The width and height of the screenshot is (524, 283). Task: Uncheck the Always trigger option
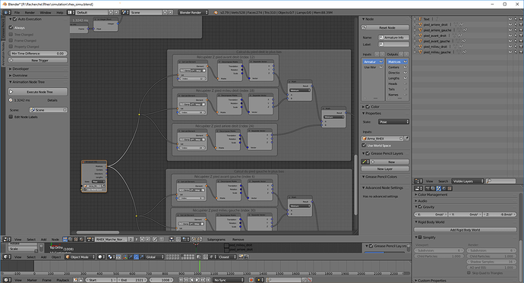point(11,27)
